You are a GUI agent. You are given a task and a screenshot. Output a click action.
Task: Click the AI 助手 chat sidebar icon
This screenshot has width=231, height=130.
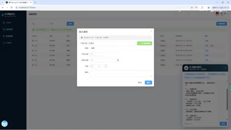[4, 43]
